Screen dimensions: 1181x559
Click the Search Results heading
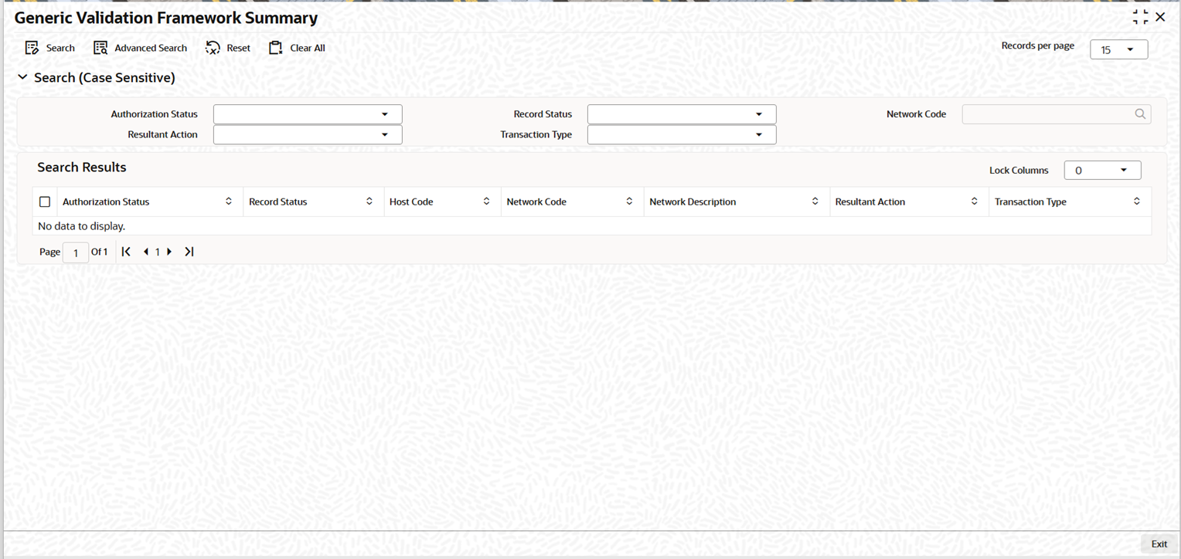pyautogui.click(x=82, y=168)
